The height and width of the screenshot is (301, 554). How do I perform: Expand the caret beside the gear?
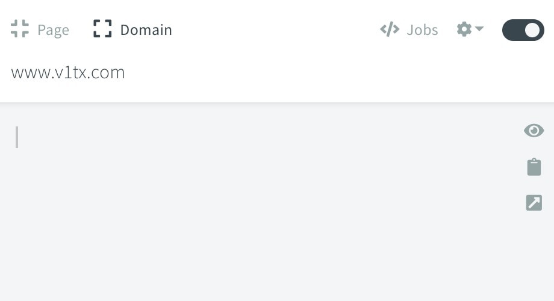pos(479,28)
